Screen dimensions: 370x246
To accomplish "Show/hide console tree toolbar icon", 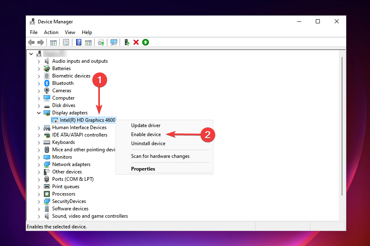I will click(53, 43).
